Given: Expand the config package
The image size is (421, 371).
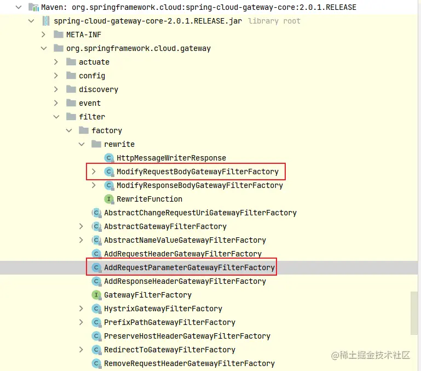Looking at the screenshot, I should [56, 76].
